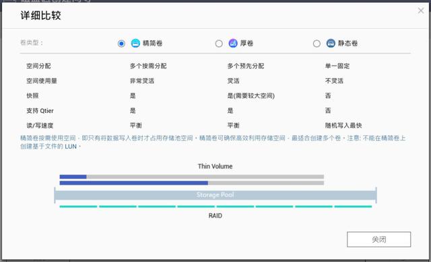Click the first green RAID disk segment

(x=78, y=206)
